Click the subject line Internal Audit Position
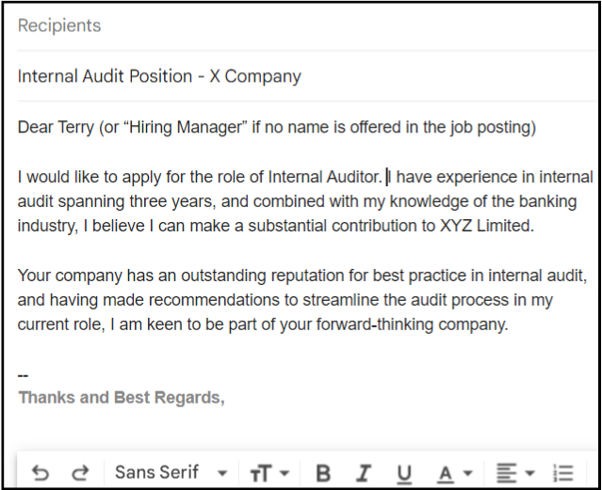The height and width of the screenshot is (490, 602). pyautogui.click(x=159, y=76)
